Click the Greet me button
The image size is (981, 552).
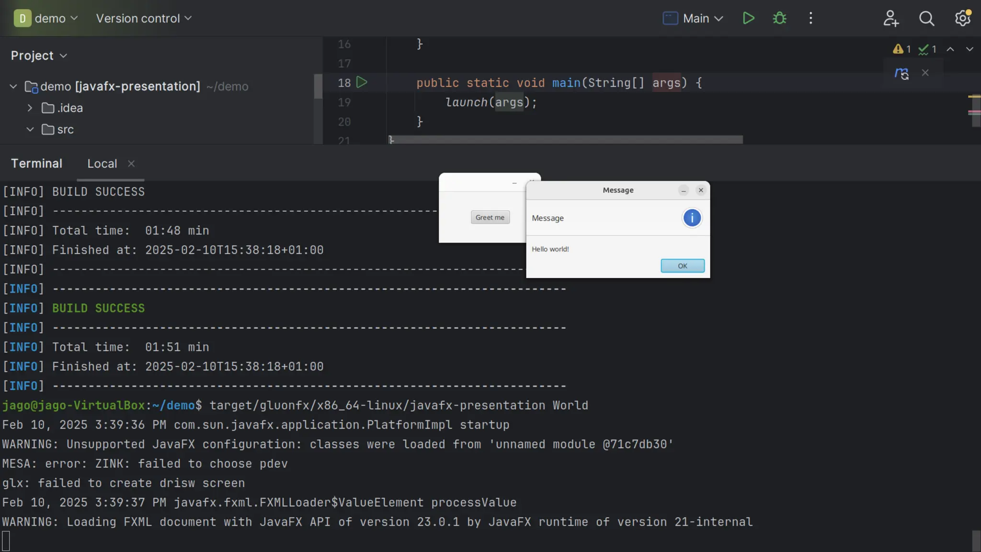490,217
